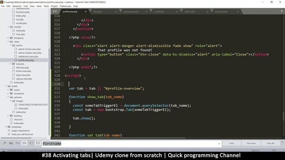Toggle in-selection search option
The image size is (285, 160).
coord(31,143)
